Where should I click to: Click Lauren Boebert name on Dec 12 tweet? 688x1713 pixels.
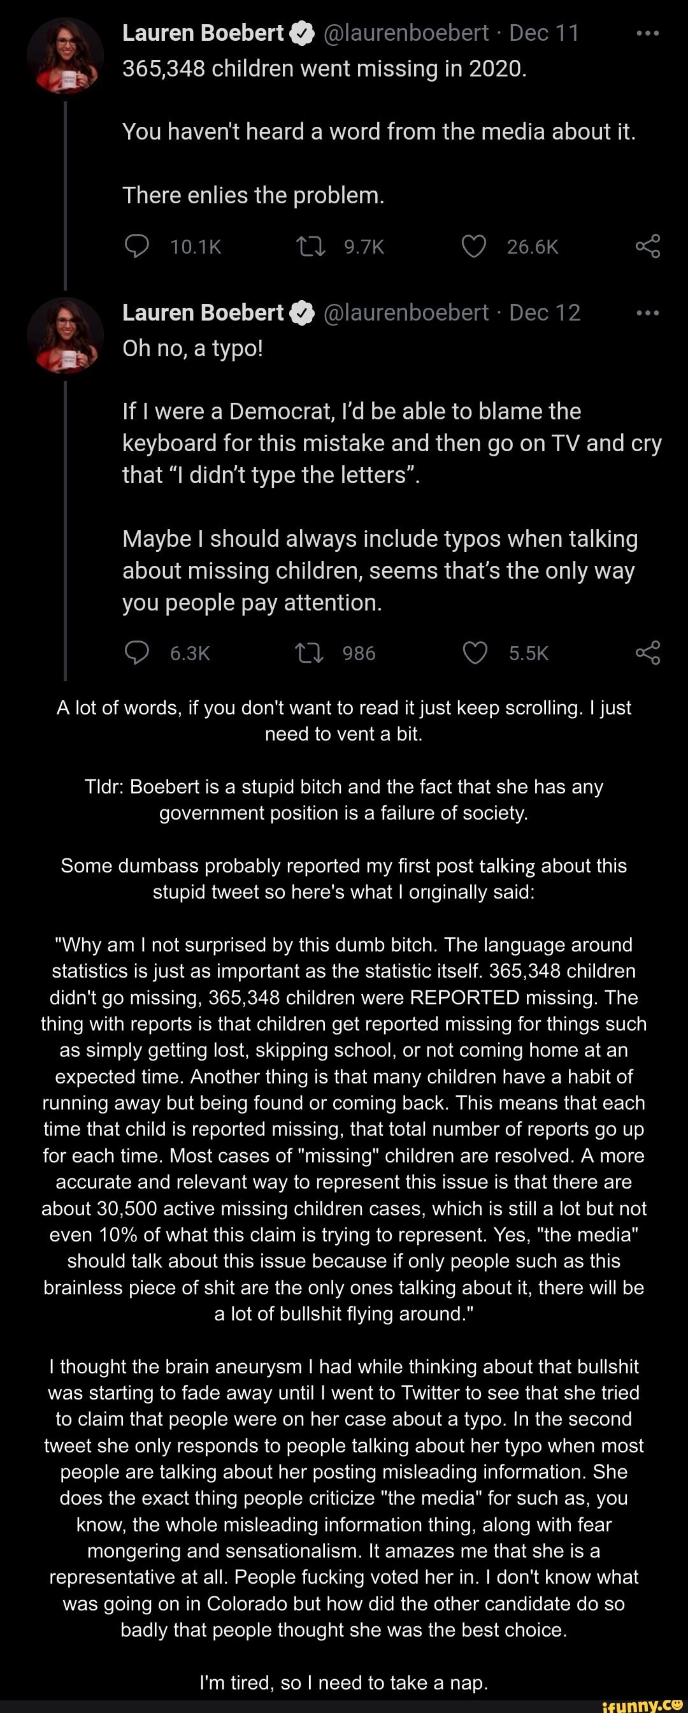pyautogui.click(x=203, y=312)
